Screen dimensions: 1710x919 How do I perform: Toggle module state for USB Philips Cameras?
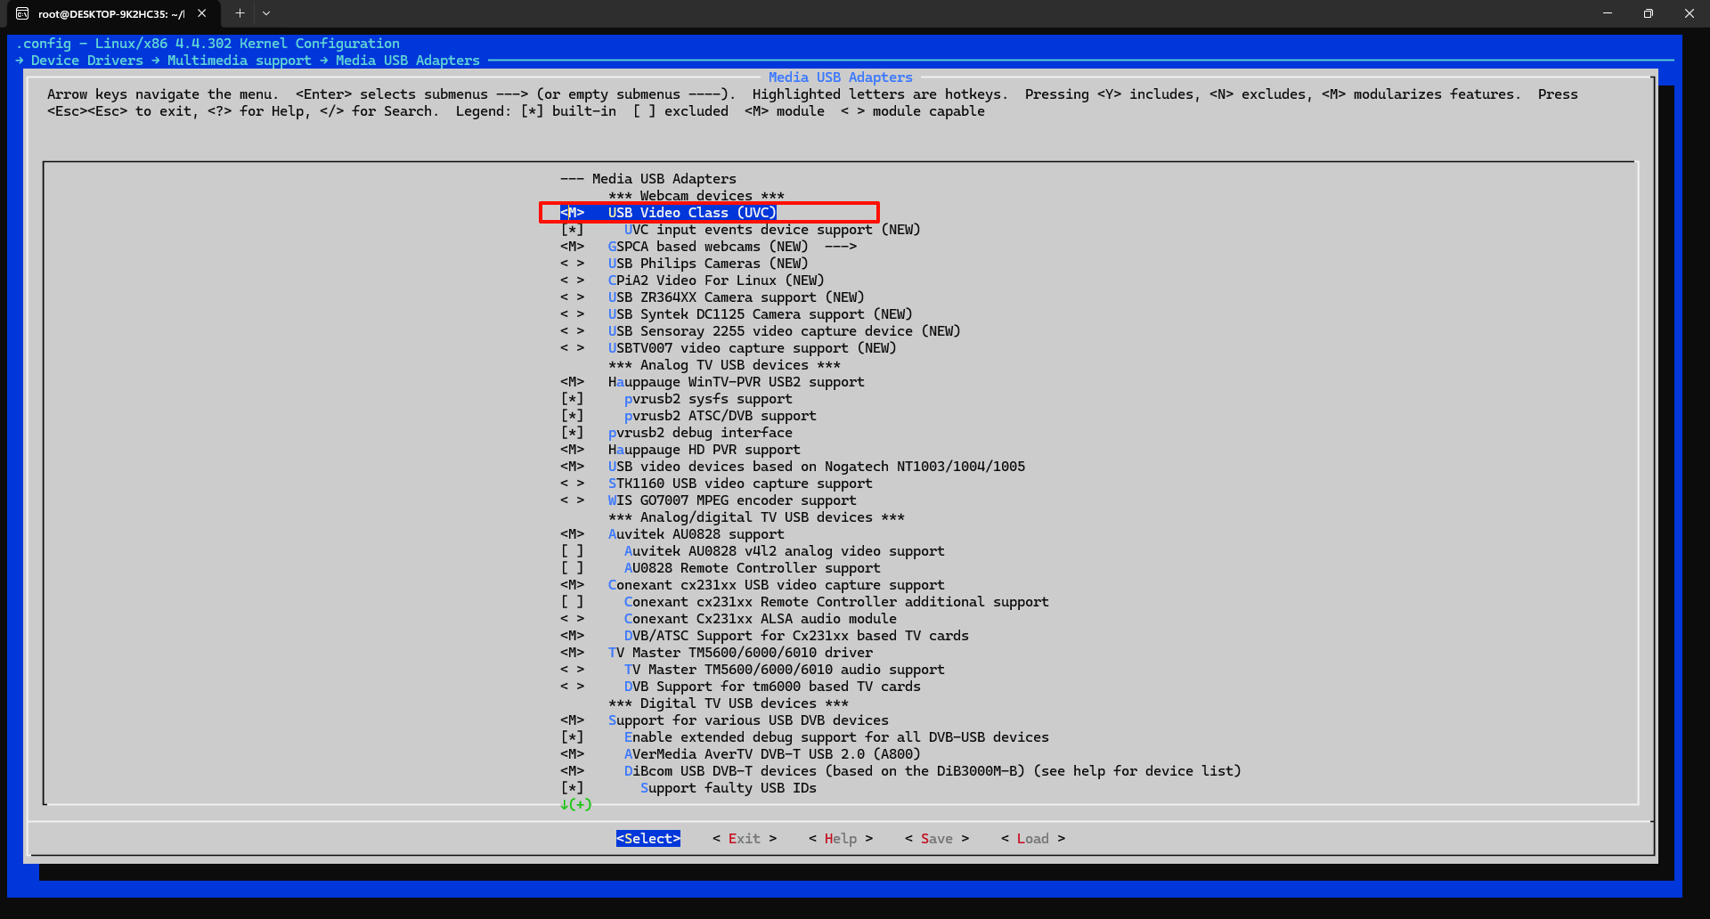pyautogui.click(x=572, y=264)
